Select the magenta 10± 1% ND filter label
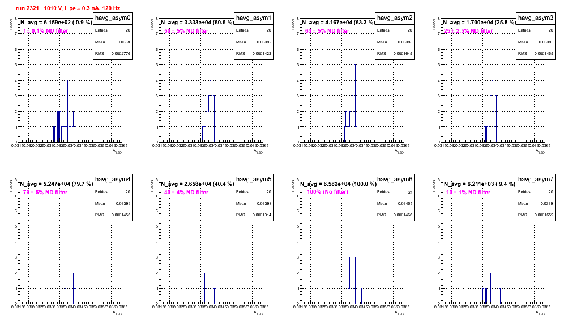This screenshot has width=564, height=323. 468,193
